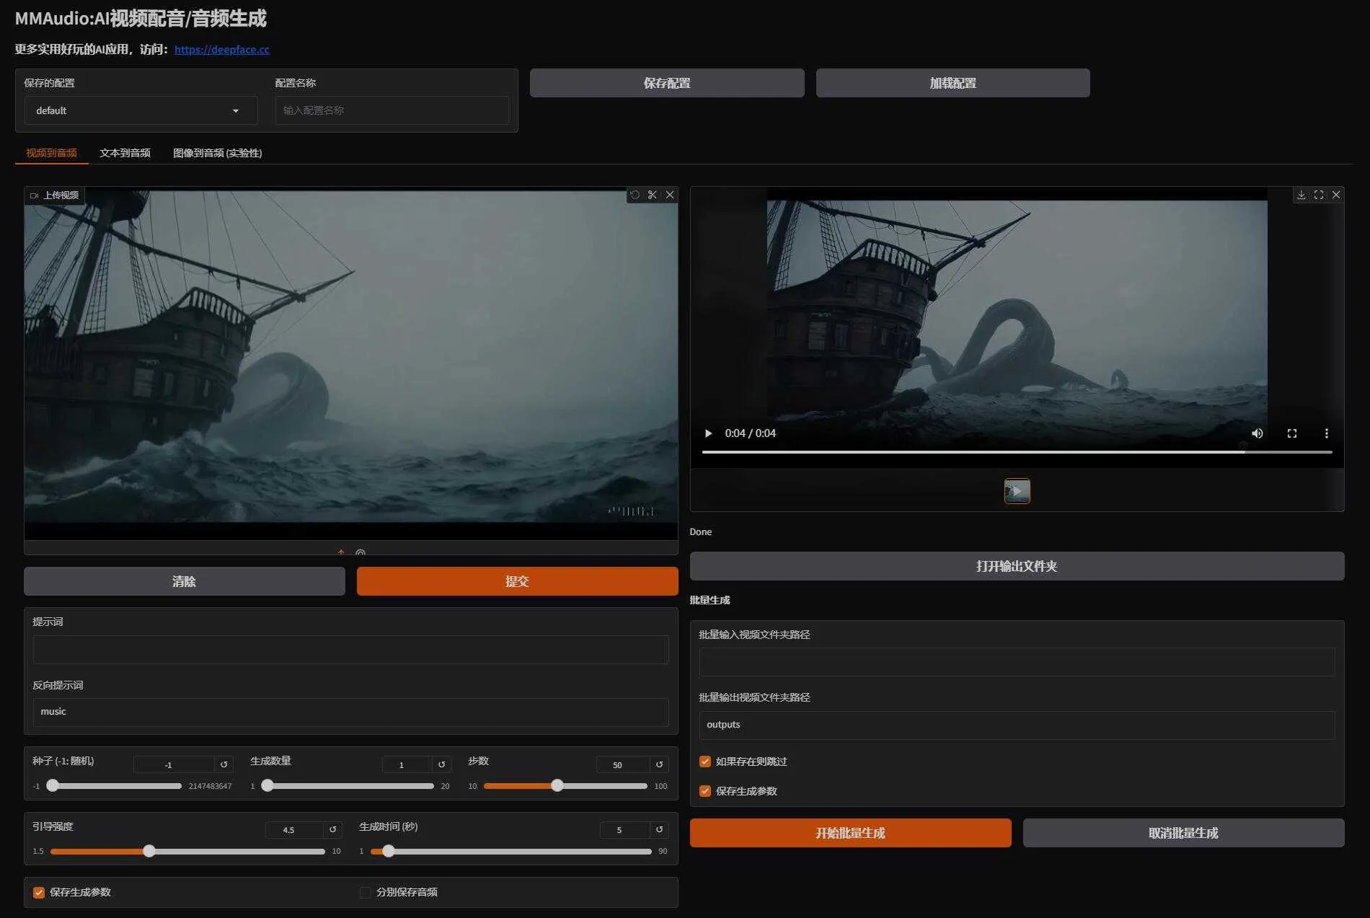1370x918 pixels.
Task: Adjust the 步数 steps slider
Action: pos(565,786)
